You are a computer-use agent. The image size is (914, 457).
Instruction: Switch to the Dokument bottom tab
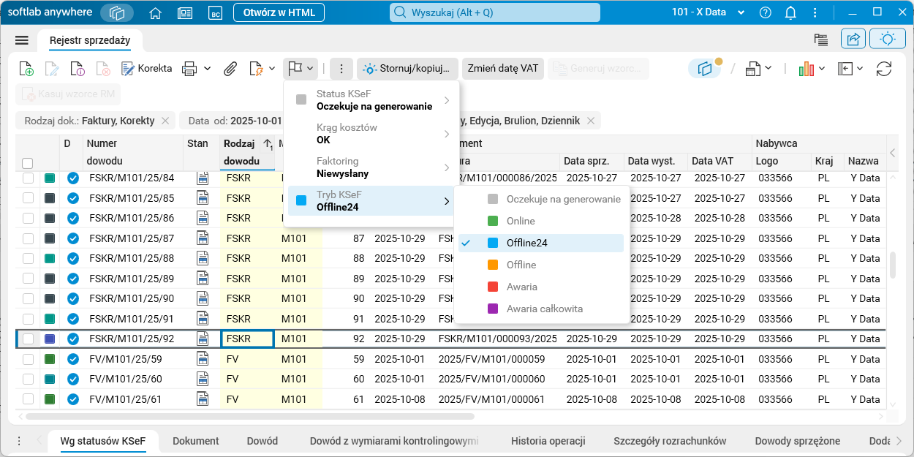pos(196,441)
